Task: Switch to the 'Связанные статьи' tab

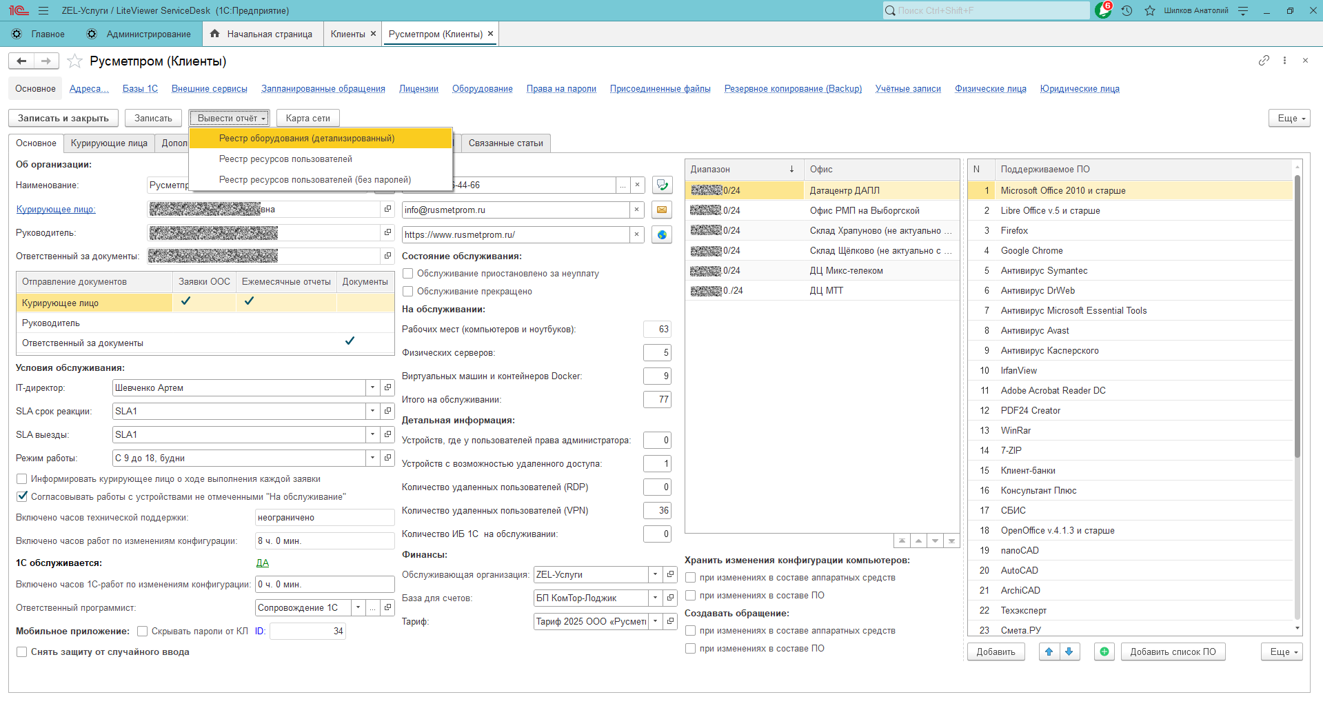Action: tap(506, 143)
